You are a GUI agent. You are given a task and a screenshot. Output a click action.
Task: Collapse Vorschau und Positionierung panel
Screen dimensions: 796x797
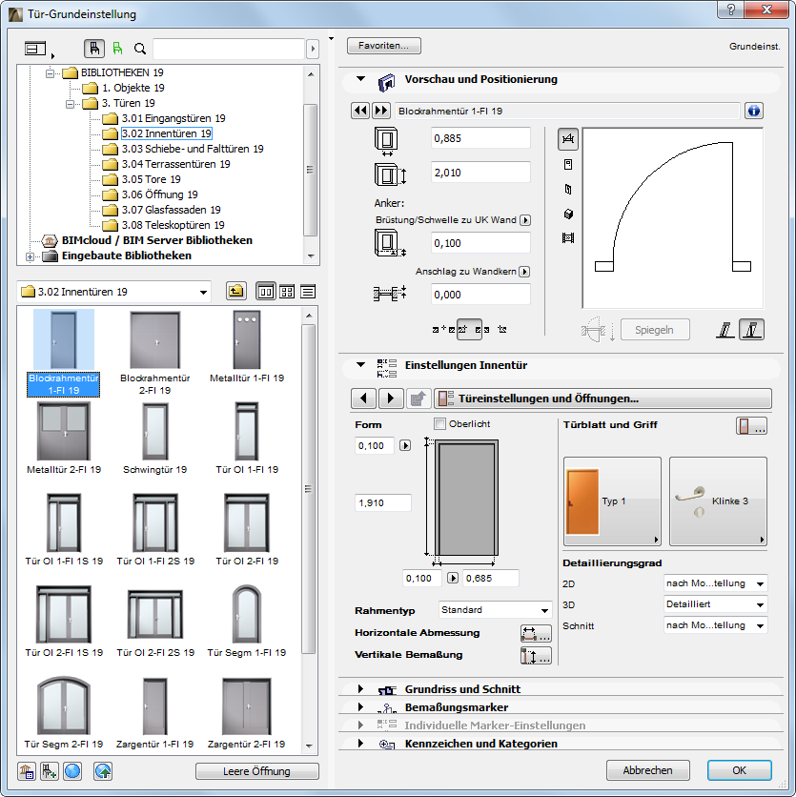(360, 79)
